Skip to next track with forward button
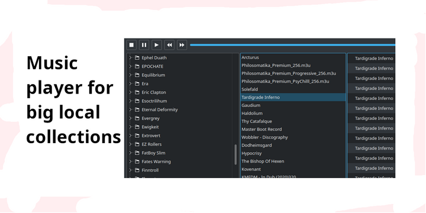Image resolution: width=426 pixels, height=213 pixels. 182,45
